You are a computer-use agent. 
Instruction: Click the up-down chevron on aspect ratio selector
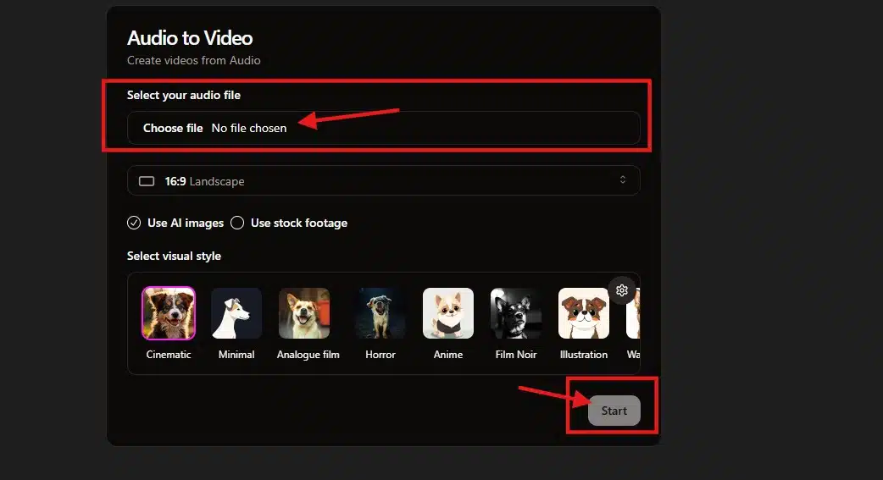coord(623,180)
